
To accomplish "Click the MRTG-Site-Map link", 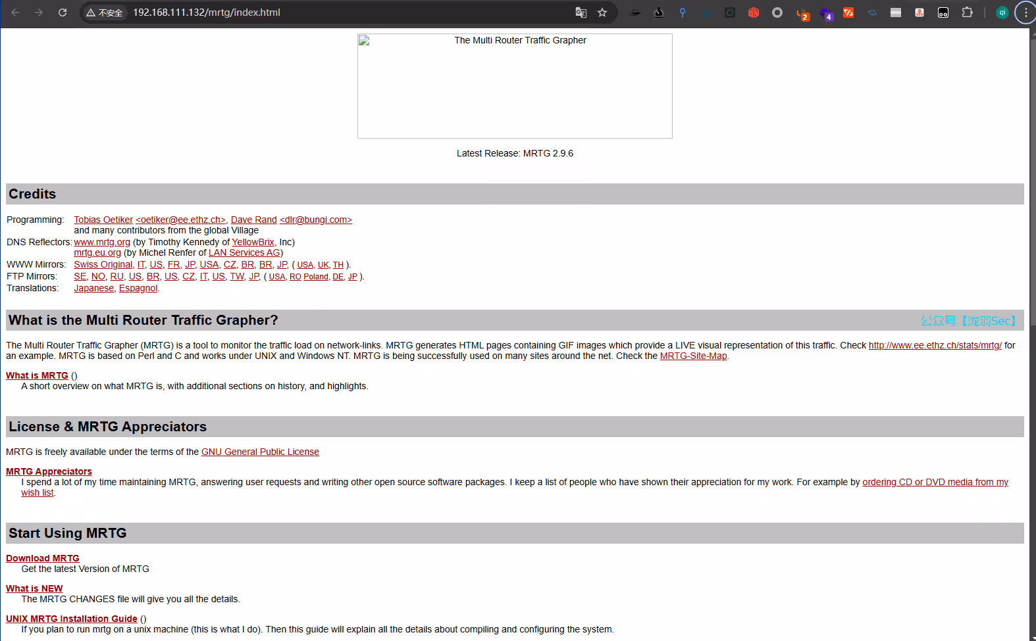I will [x=693, y=356].
